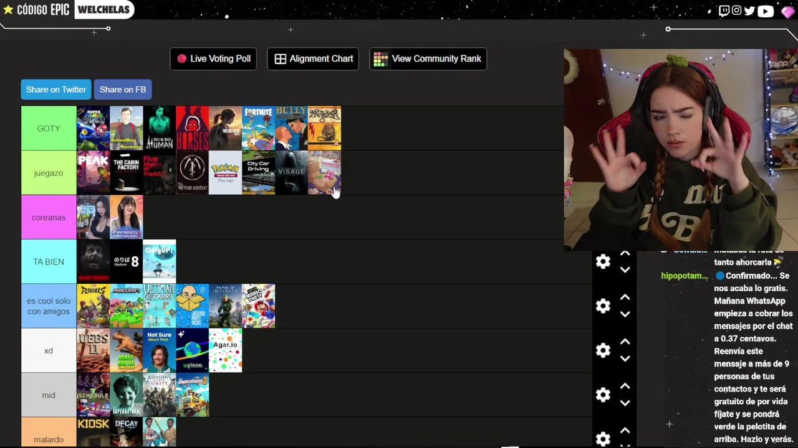Click the es cool solo con amigos label
This screenshot has height=448, width=798.
click(x=49, y=306)
